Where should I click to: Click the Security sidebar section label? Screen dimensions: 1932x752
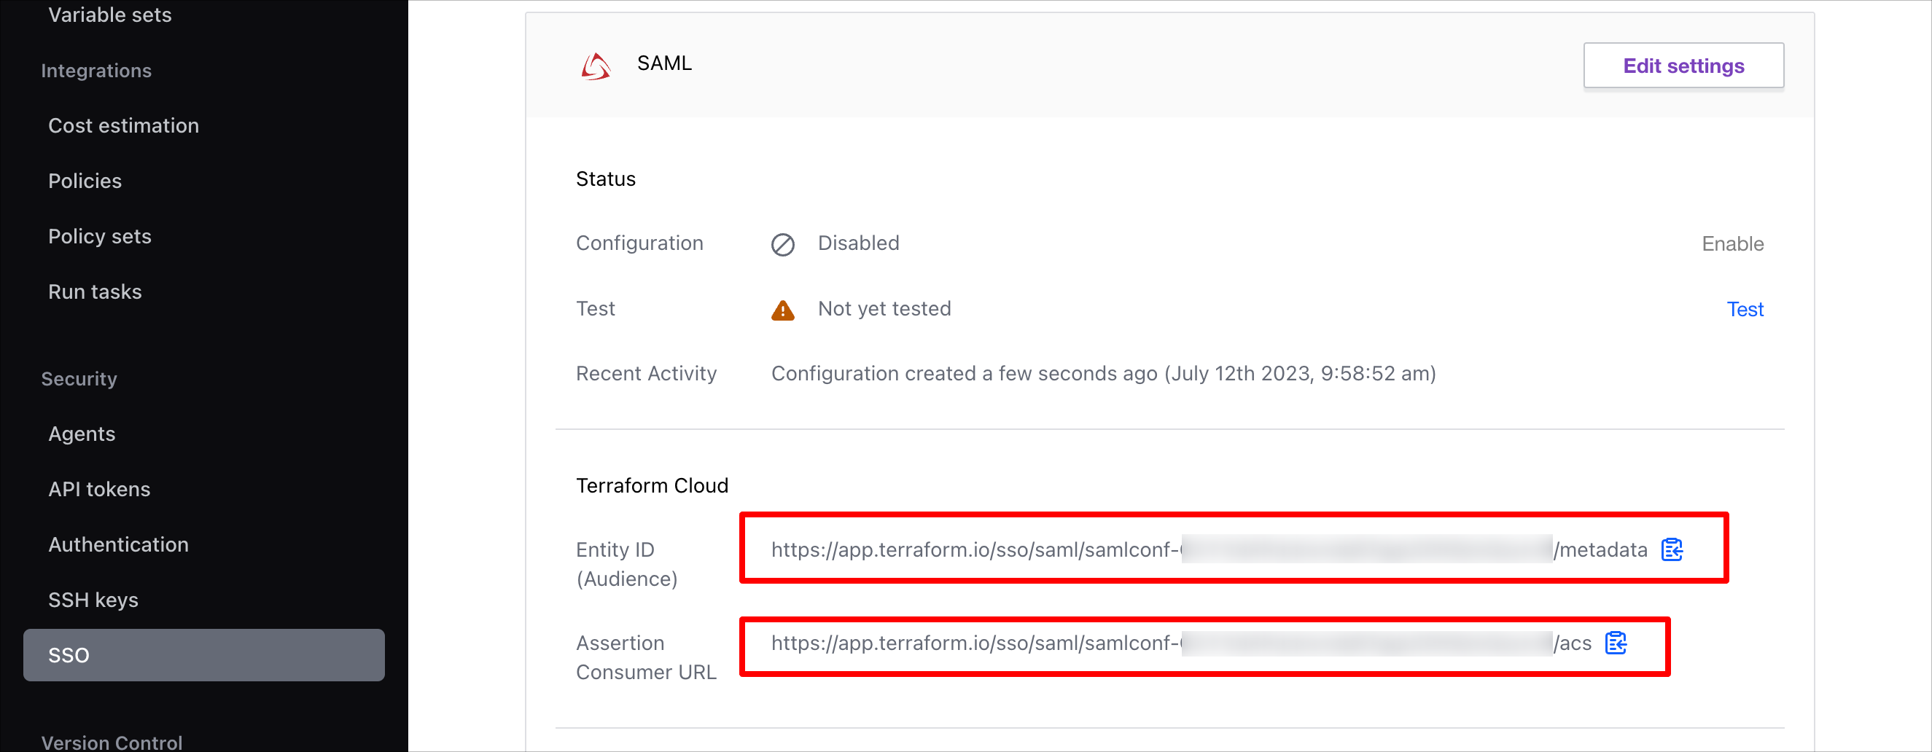79,379
